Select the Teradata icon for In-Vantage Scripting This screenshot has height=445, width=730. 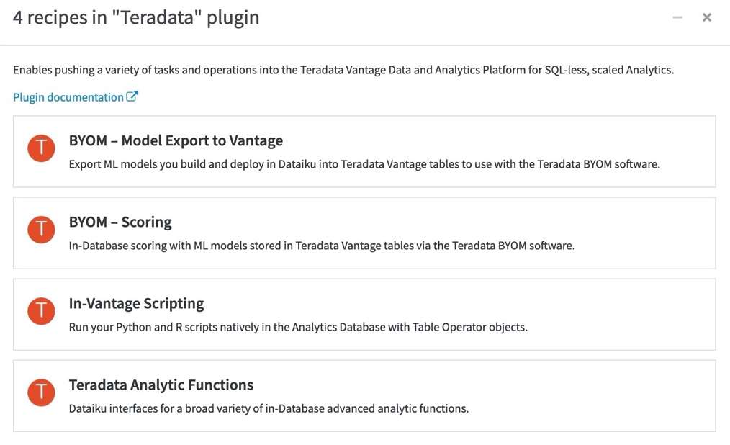coord(41,310)
